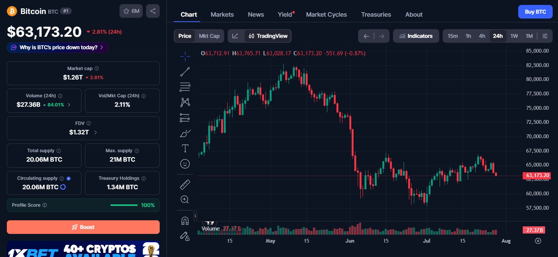The image size is (558, 257).
Task: Set chart interval to 15m
Action: [453, 36]
